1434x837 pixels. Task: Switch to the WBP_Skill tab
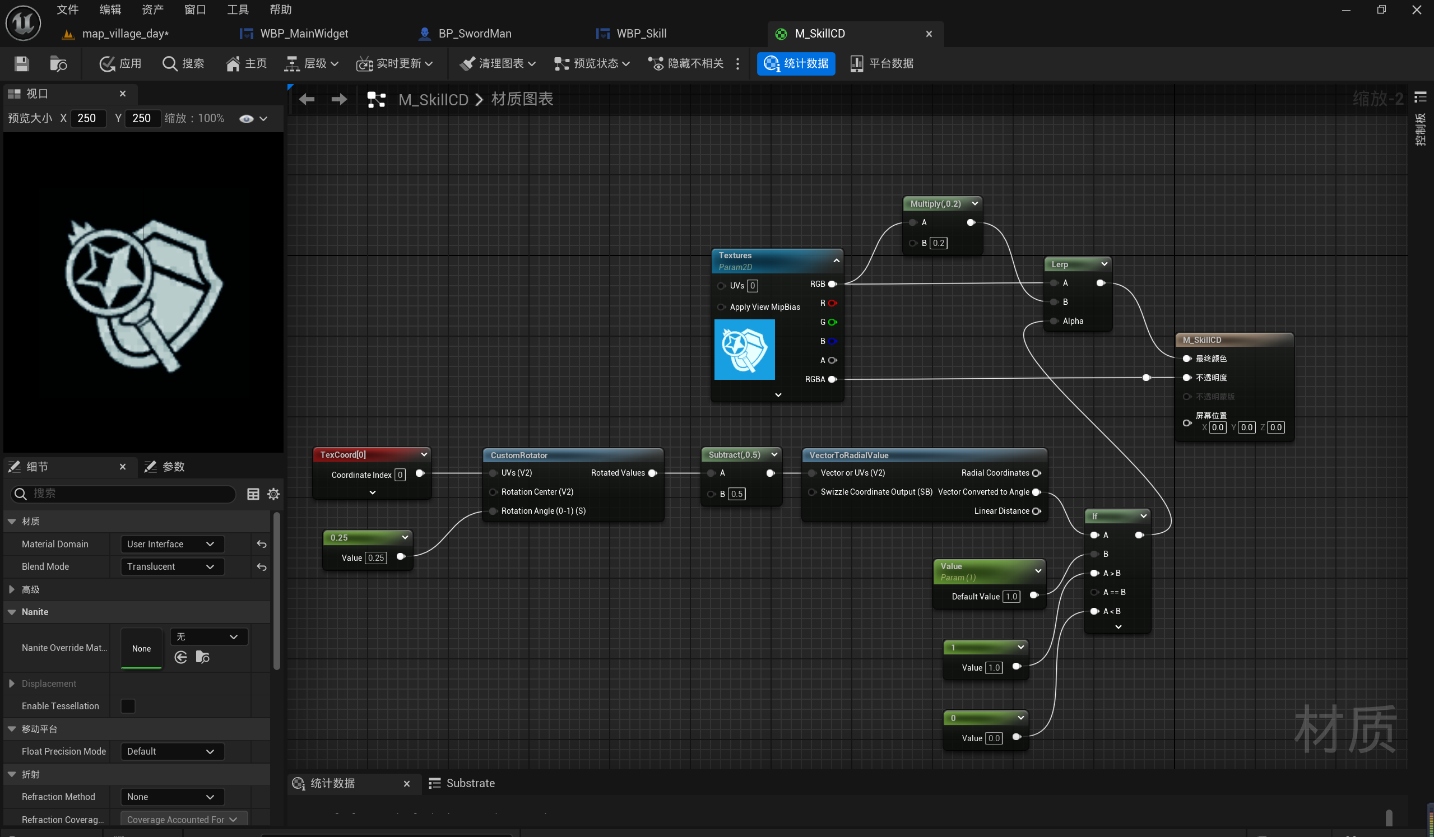[x=641, y=34]
